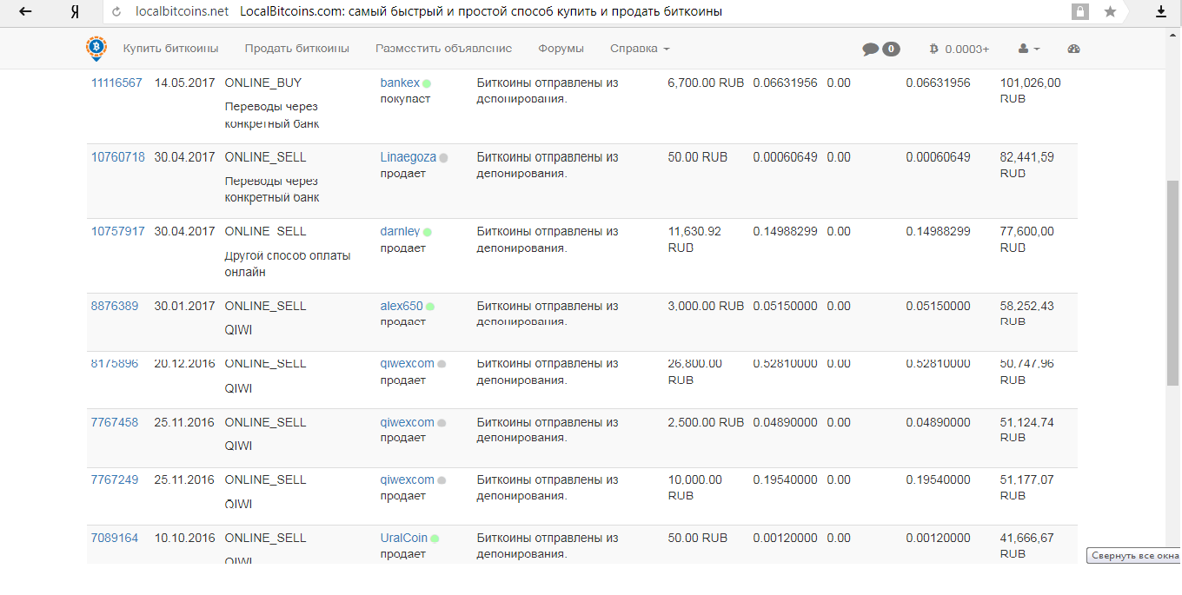This screenshot has width=1182, height=595.
Task: Click the 11,630.92 RUB amount cell
Action: pos(694,239)
